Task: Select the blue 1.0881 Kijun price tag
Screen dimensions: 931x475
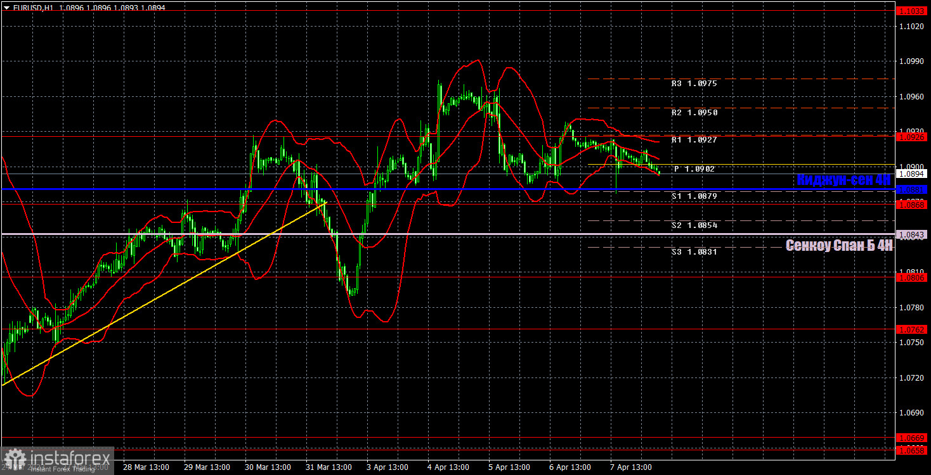Action: [912, 189]
